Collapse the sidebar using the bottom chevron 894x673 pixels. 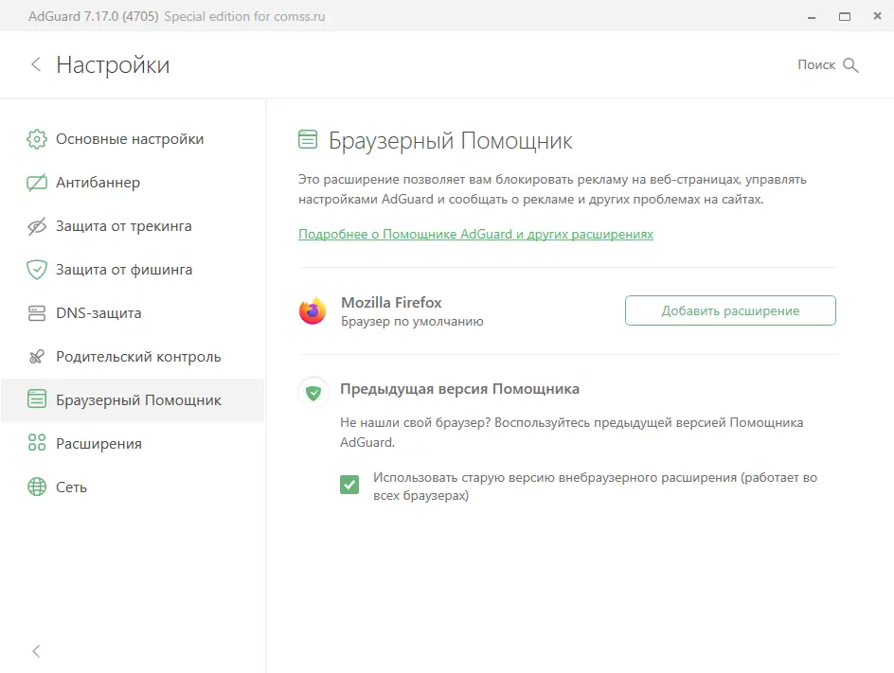coord(36,651)
